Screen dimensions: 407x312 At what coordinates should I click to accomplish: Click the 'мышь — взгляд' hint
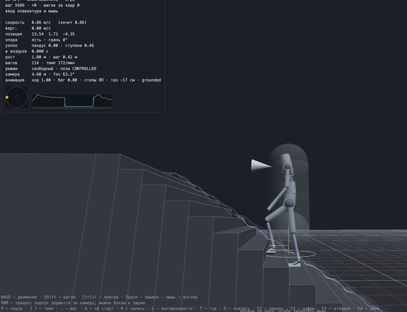point(182,297)
